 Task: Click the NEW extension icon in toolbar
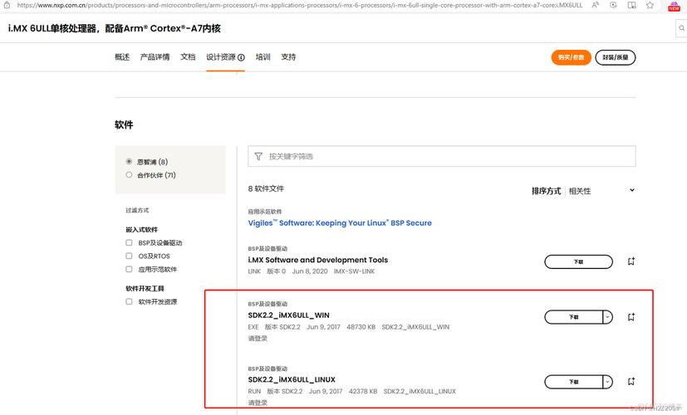[674, 6]
